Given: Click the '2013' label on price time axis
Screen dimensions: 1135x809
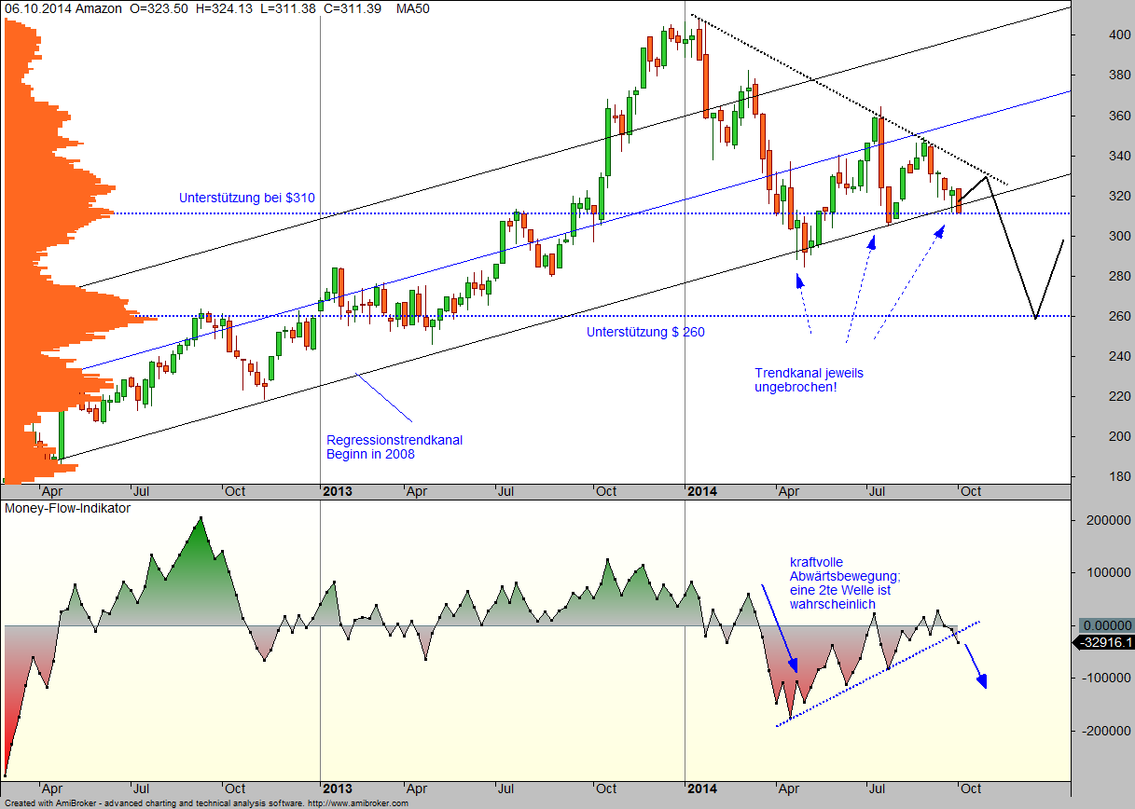Looking at the screenshot, I should tap(338, 491).
